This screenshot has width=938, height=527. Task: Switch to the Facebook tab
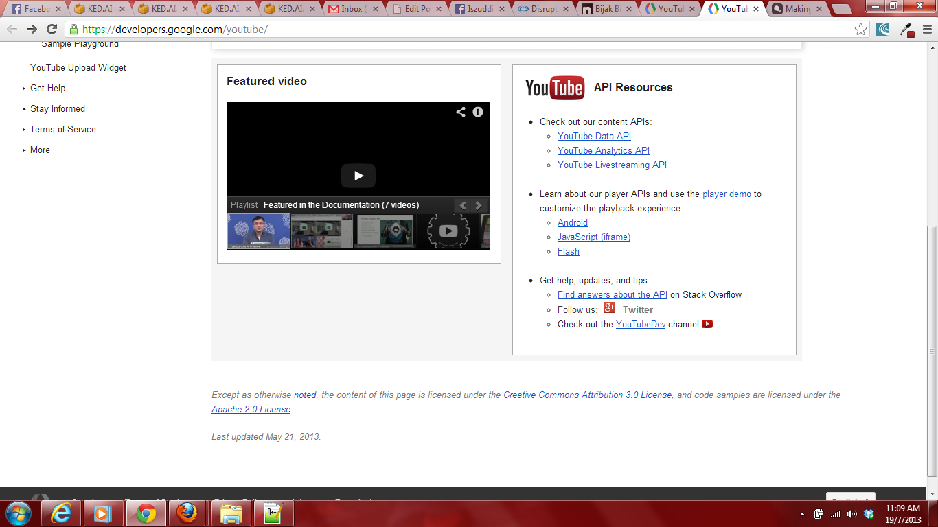(34, 10)
